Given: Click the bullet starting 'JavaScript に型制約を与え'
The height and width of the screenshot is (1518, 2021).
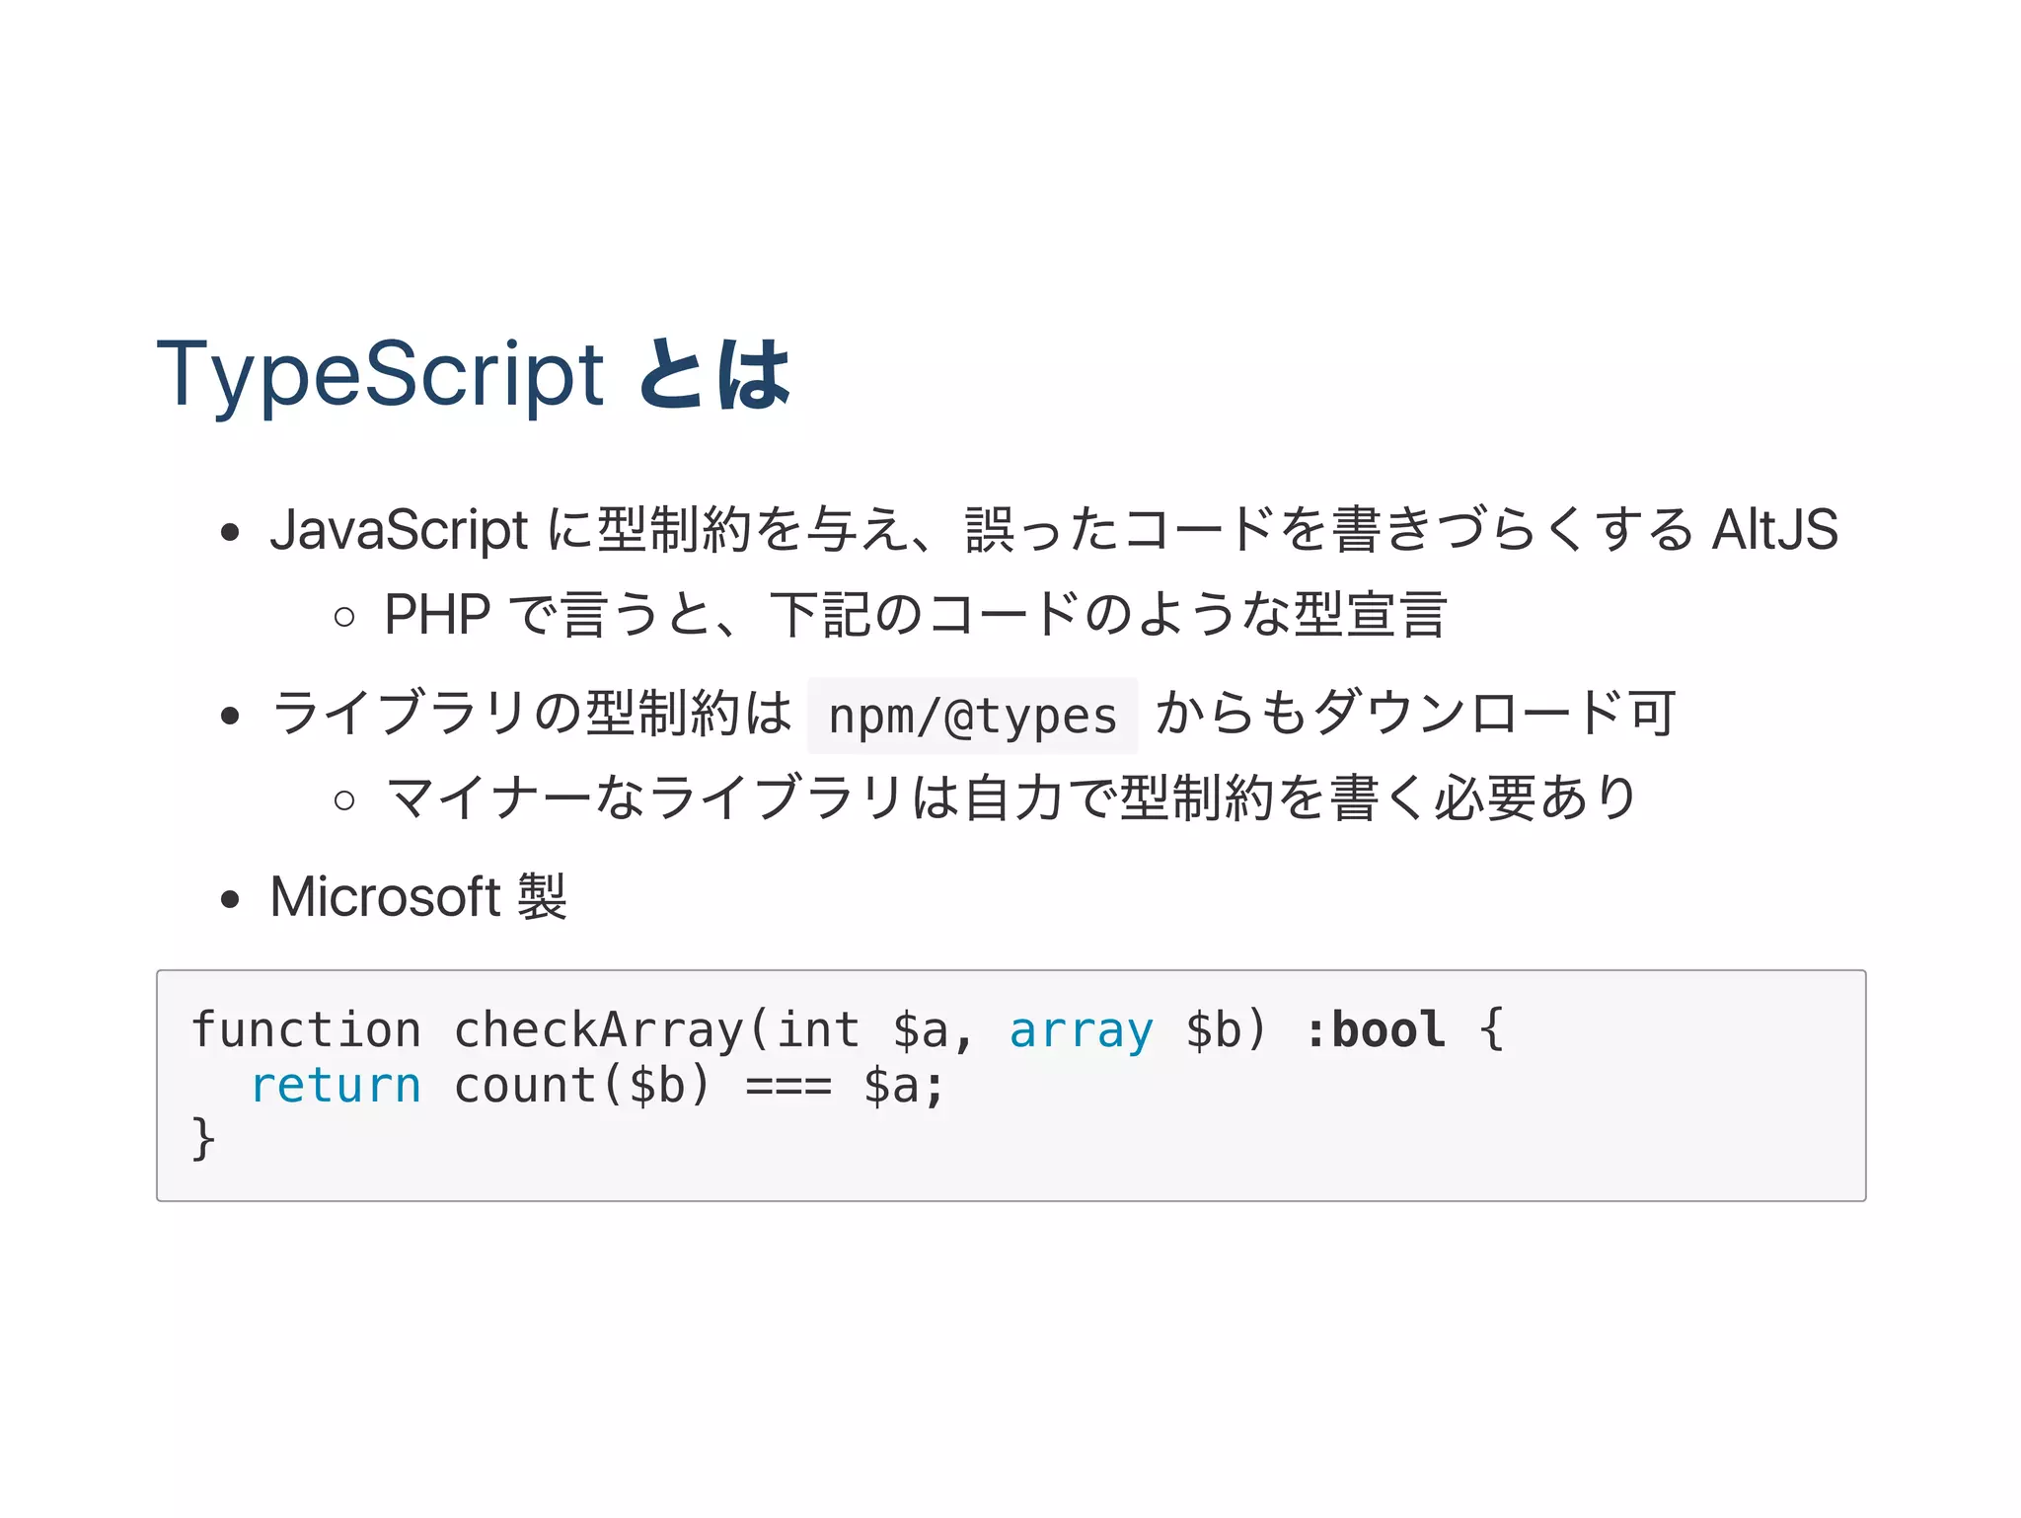Looking at the screenshot, I should click(x=1054, y=529).
